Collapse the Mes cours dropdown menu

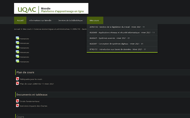click(x=95, y=20)
